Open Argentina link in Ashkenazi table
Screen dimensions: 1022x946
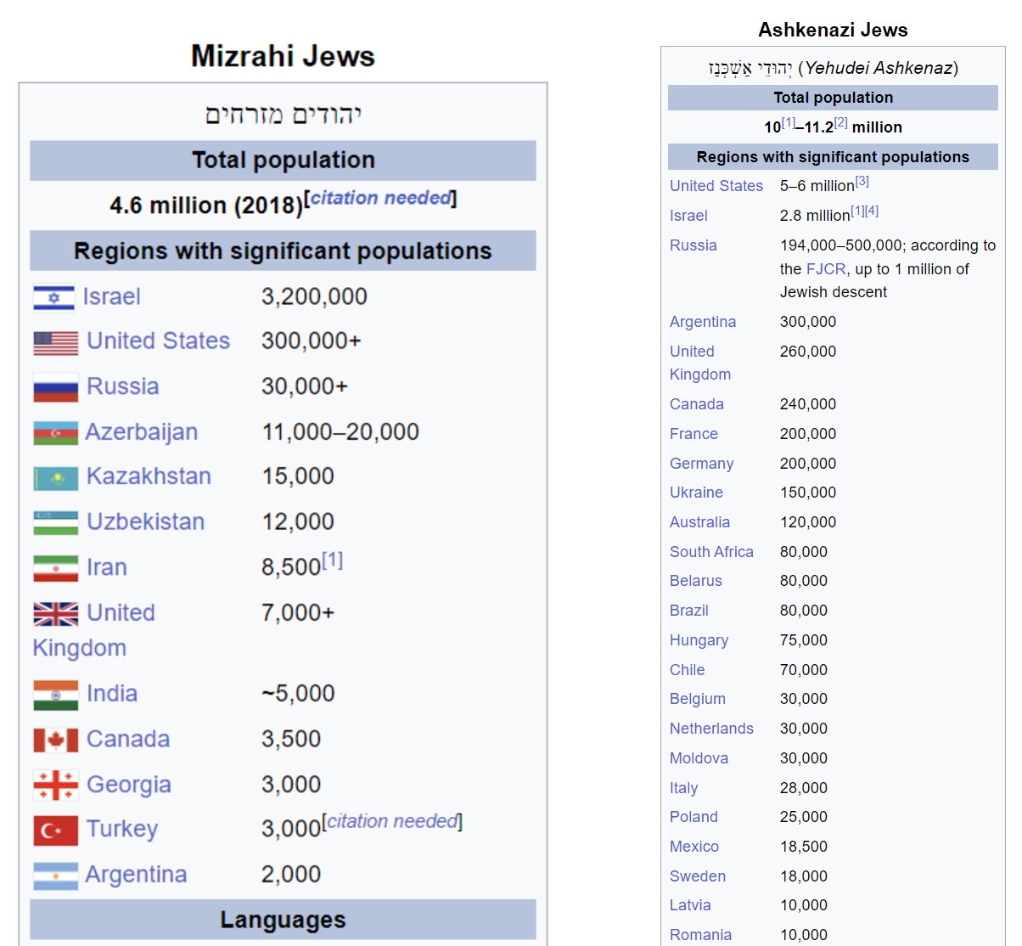[703, 322]
